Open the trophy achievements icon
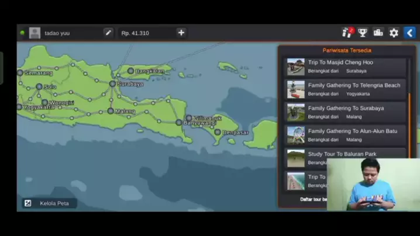The width and height of the screenshot is (420, 236). (363, 33)
